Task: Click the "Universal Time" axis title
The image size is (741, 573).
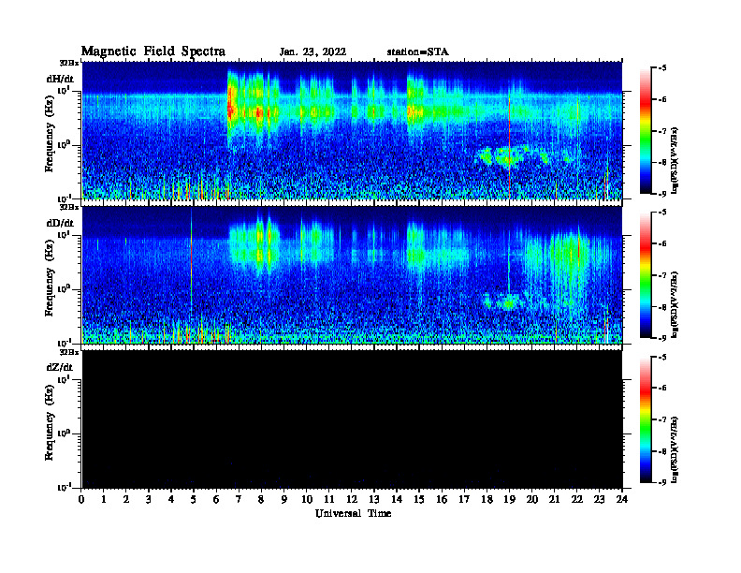Action: [x=353, y=513]
